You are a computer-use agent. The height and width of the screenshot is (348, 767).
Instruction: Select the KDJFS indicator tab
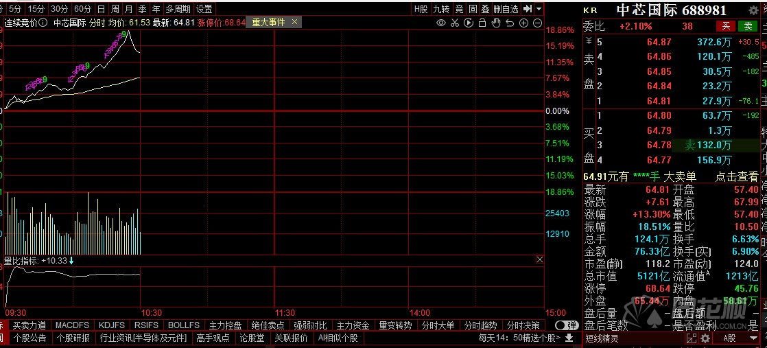coord(111,325)
